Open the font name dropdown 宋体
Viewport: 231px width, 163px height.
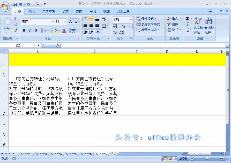(x=53, y=21)
